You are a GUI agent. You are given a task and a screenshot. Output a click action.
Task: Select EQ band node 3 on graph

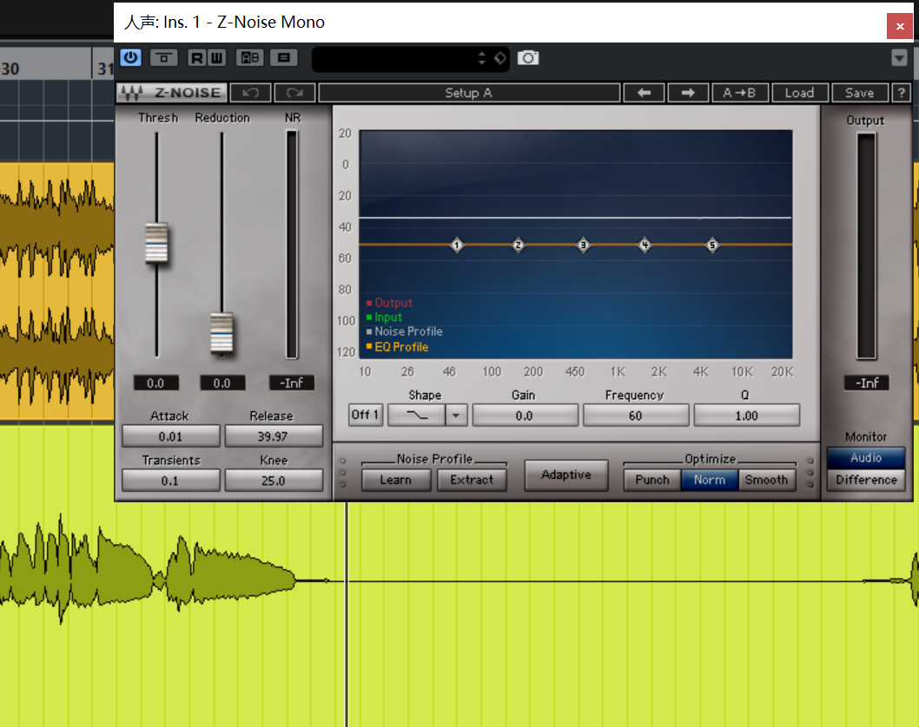[583, 245]
